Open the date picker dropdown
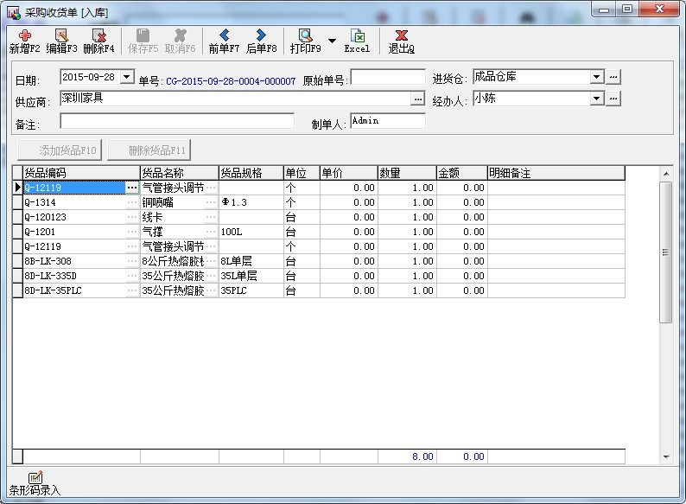Viewport: 686px width, 504px height. pos(128,77)
